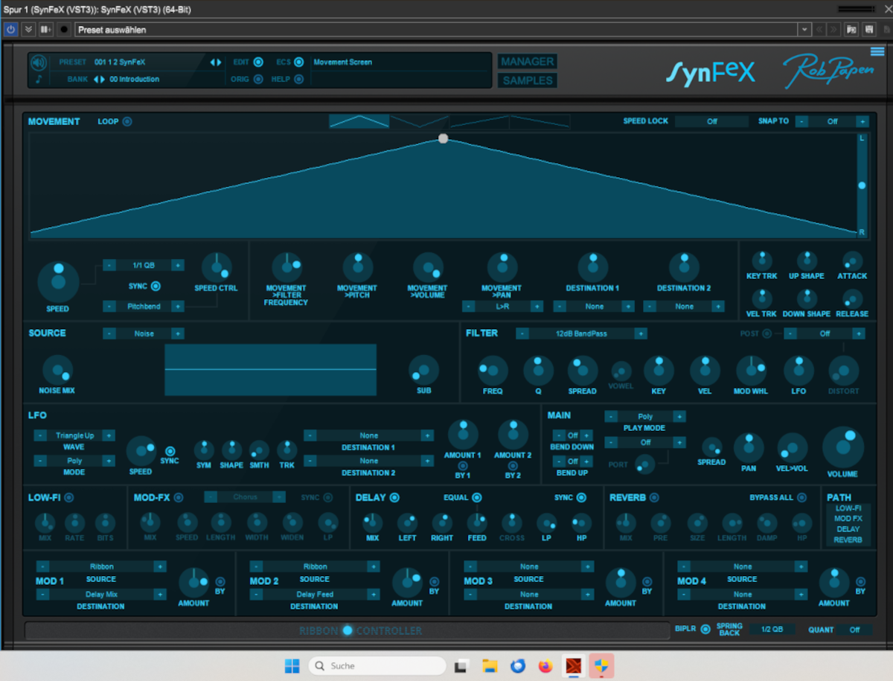The image size is (893, 681).
Task: Enable the LOW-FI effect
Action: 69,497
